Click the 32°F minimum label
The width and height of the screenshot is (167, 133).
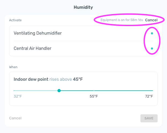(18, 96)
